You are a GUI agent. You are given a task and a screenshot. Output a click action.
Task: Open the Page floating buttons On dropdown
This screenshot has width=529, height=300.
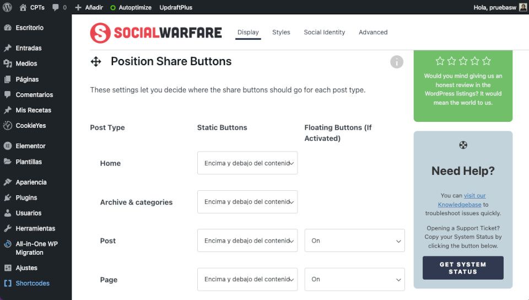354,280
